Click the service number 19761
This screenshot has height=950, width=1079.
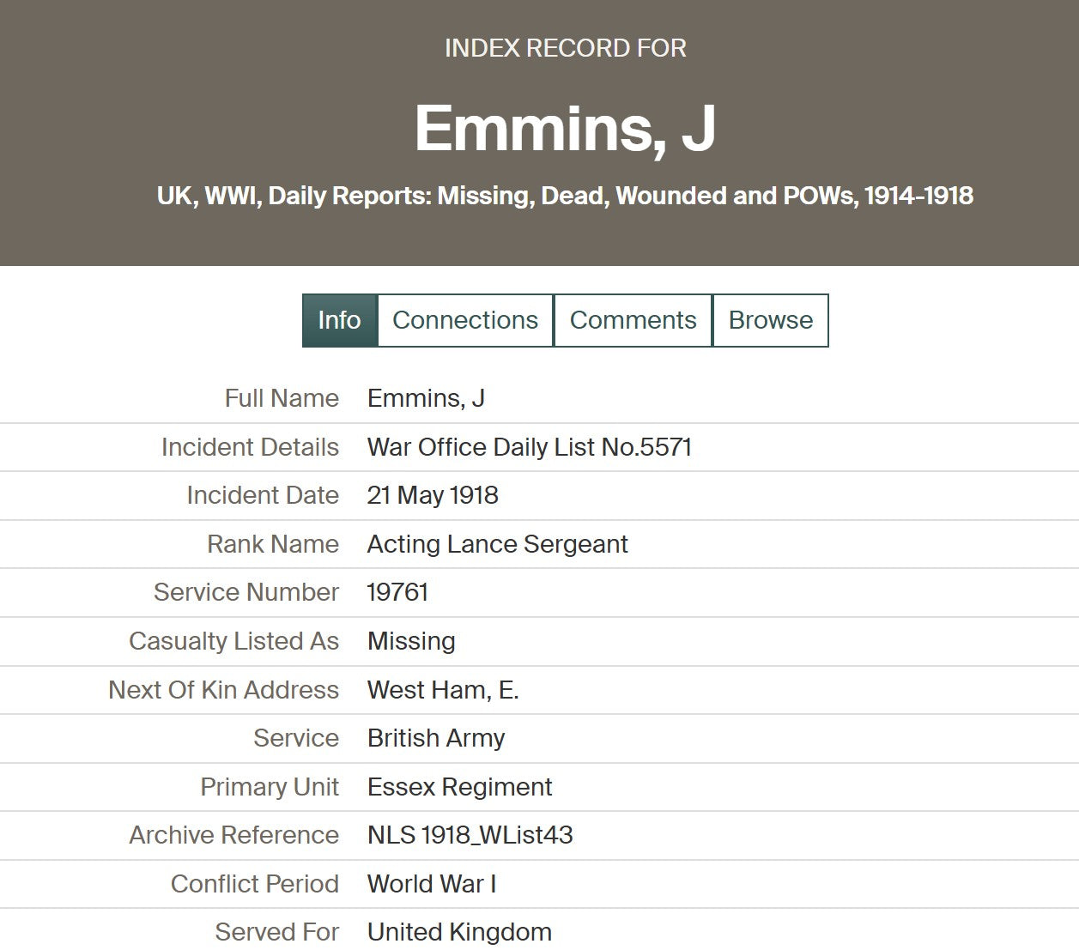397,592
